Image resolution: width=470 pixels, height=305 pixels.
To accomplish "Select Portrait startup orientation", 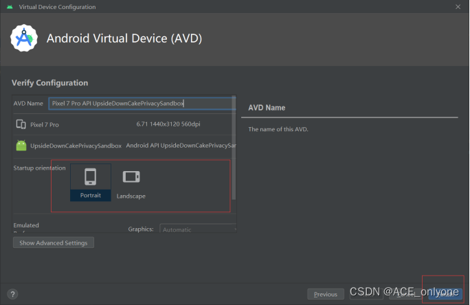I will 91,183.
